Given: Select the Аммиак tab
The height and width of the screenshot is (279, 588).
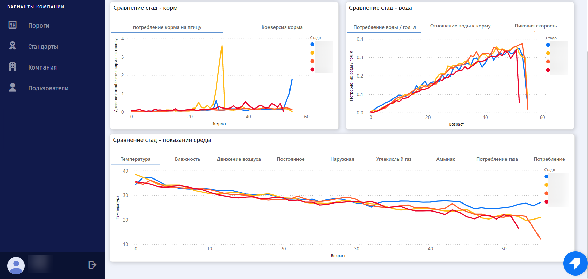Looking at the screenshot, I should point(446,159).
